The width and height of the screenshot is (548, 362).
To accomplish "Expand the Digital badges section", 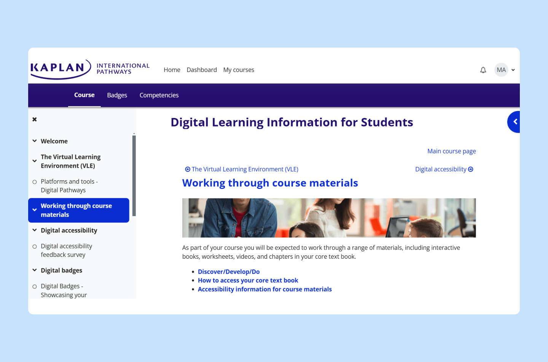I will pyautogui.click(x=34, y=270).
